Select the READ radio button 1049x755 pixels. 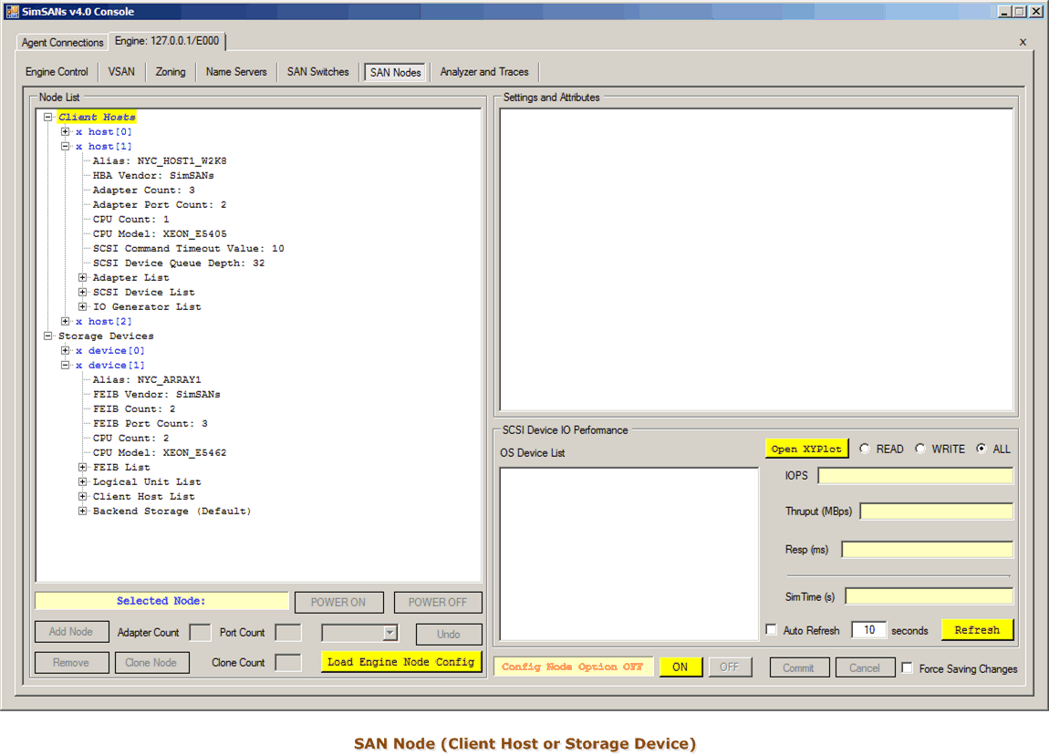pyautogui.click(x=864, y=449)
